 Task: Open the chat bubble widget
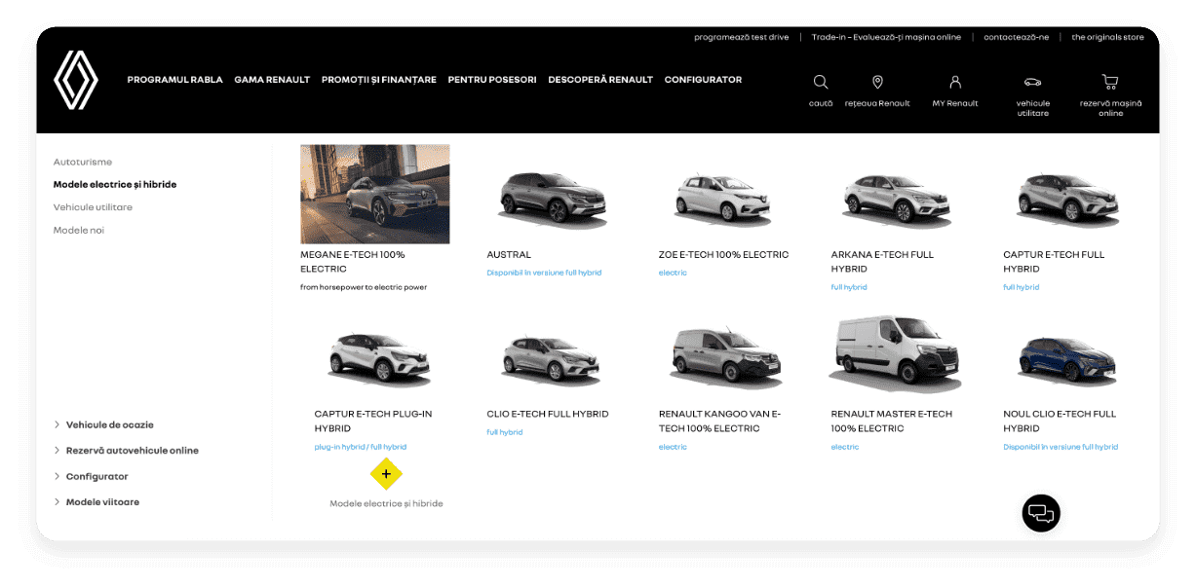[1041, 513]
